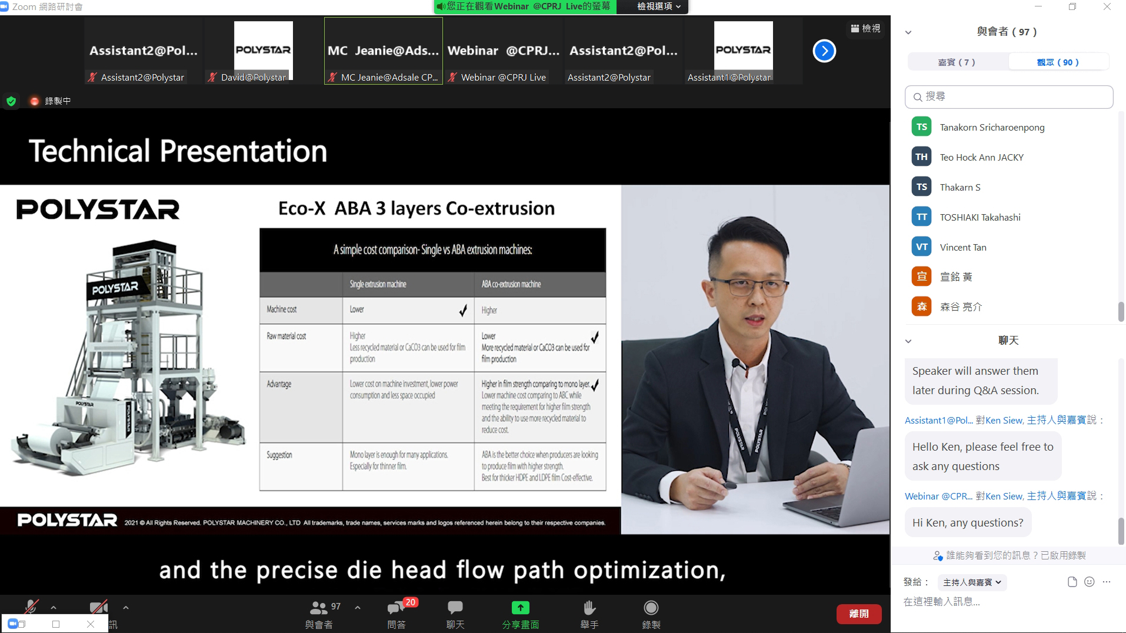Click VT avatar of Vincent Tan
1126x633 pixels.
pyautogui.click(x=921, y=247)
